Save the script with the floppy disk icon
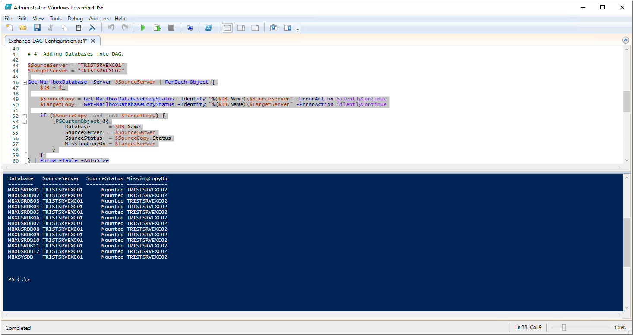633x335 pixels. pos(37,28)
